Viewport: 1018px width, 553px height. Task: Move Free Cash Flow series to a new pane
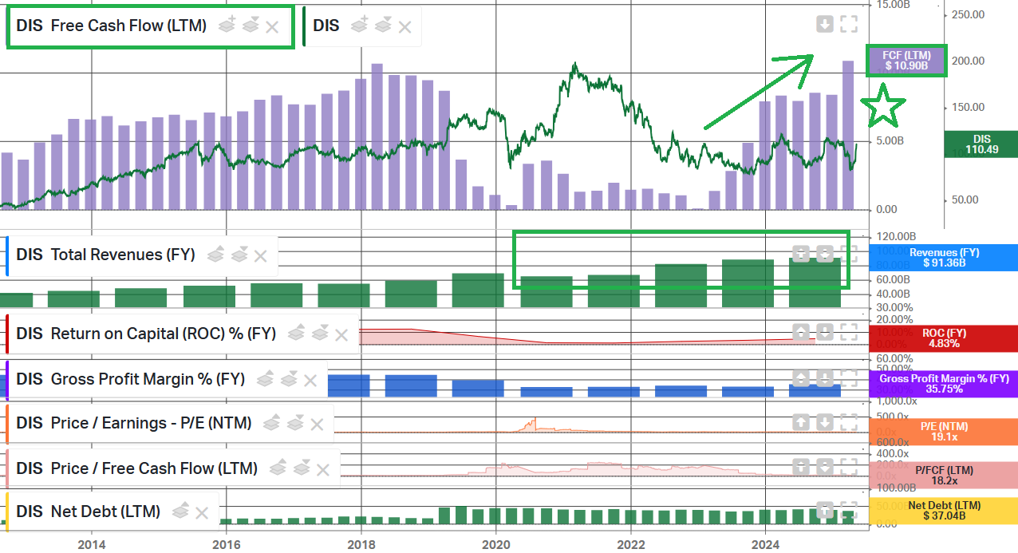coord(227,26)
